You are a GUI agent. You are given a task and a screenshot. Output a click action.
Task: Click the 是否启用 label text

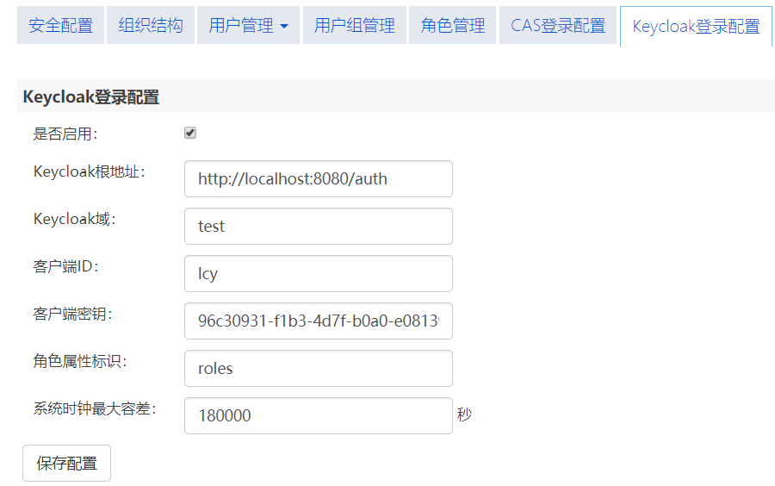[x=65, y=134]
